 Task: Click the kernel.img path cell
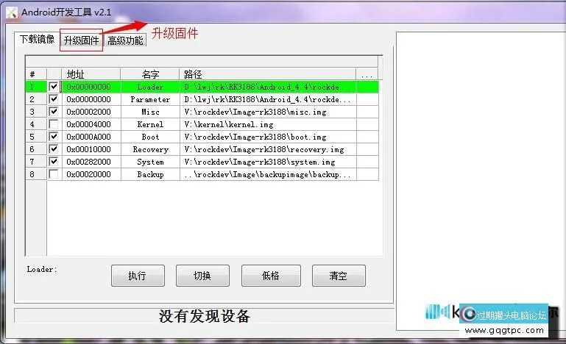pyautogui.click(x=268, y=124)
